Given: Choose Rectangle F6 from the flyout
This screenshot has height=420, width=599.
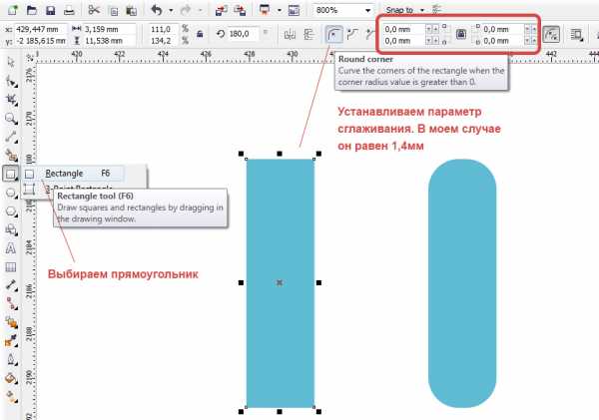Looking at the screenshot, I should [x=73, y=174].
